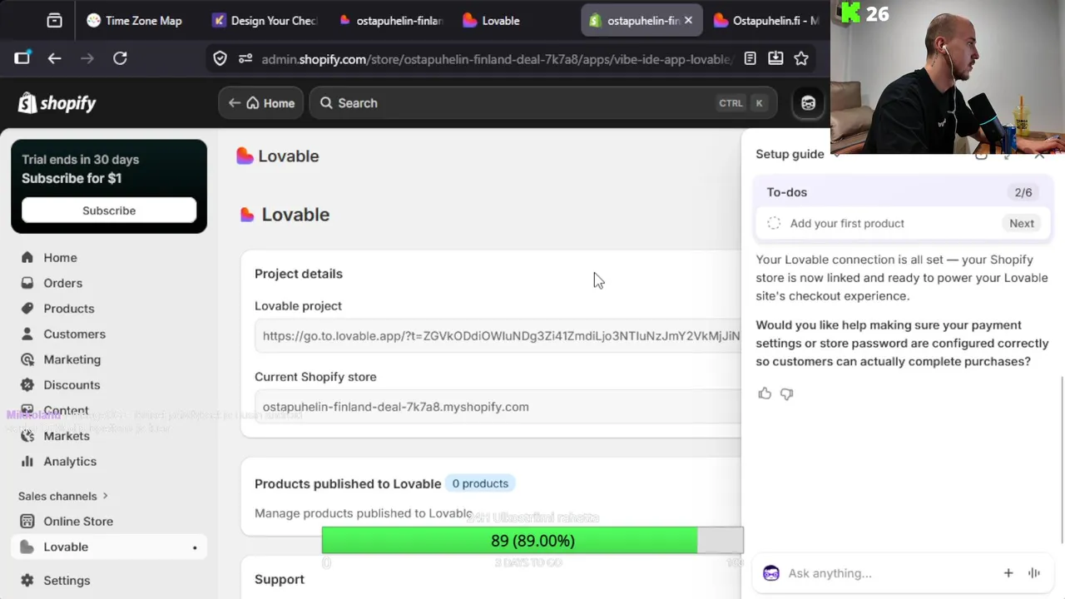Image resolution: width=1065 pixels, height=599 pixels.
Task: Click the Home back button in top bar
Action: click(262, 103)
